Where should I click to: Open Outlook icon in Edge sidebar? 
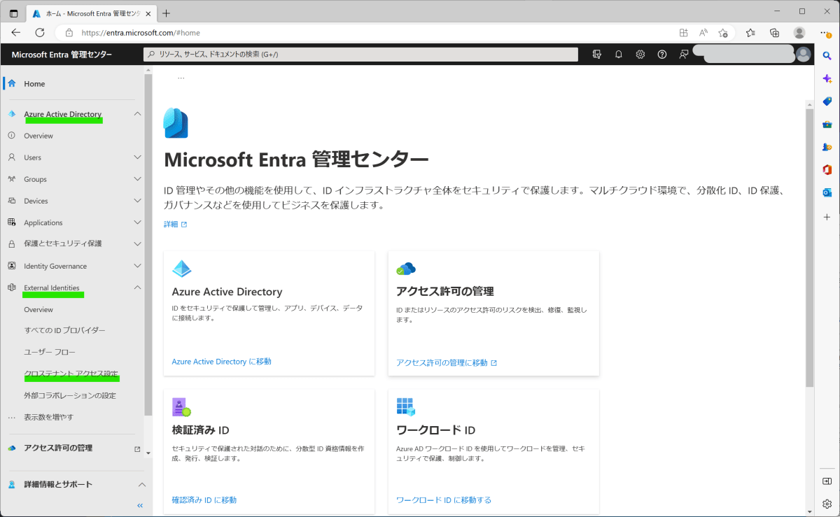(x=827, y=192)
